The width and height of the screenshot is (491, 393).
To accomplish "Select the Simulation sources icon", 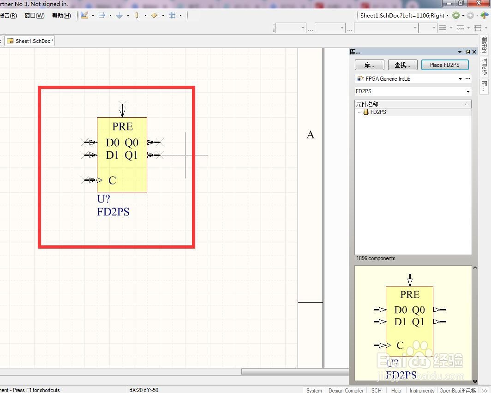I will pyautogui.click(x=154, y=15).
